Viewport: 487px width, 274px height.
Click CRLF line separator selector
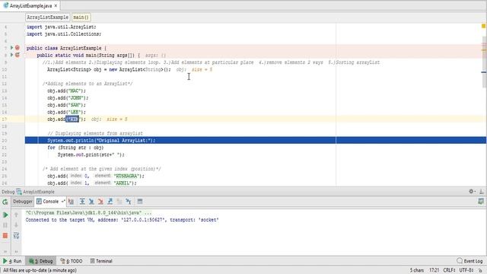point(449,270)
